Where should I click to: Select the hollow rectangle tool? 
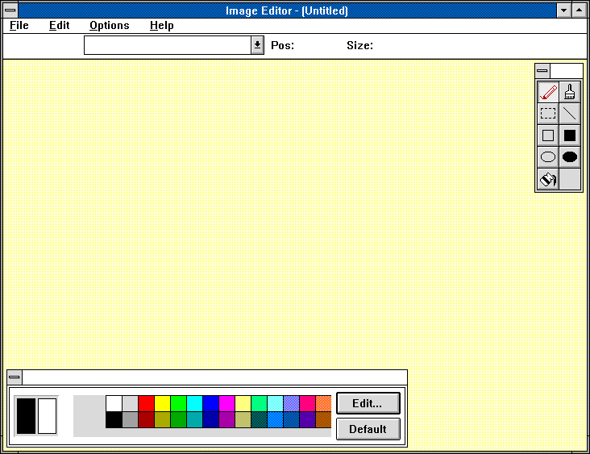tap(548, 135)
